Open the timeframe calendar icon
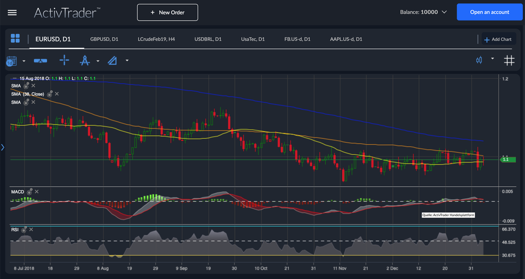This screenshot has width=525, height=279. point(12,61)
